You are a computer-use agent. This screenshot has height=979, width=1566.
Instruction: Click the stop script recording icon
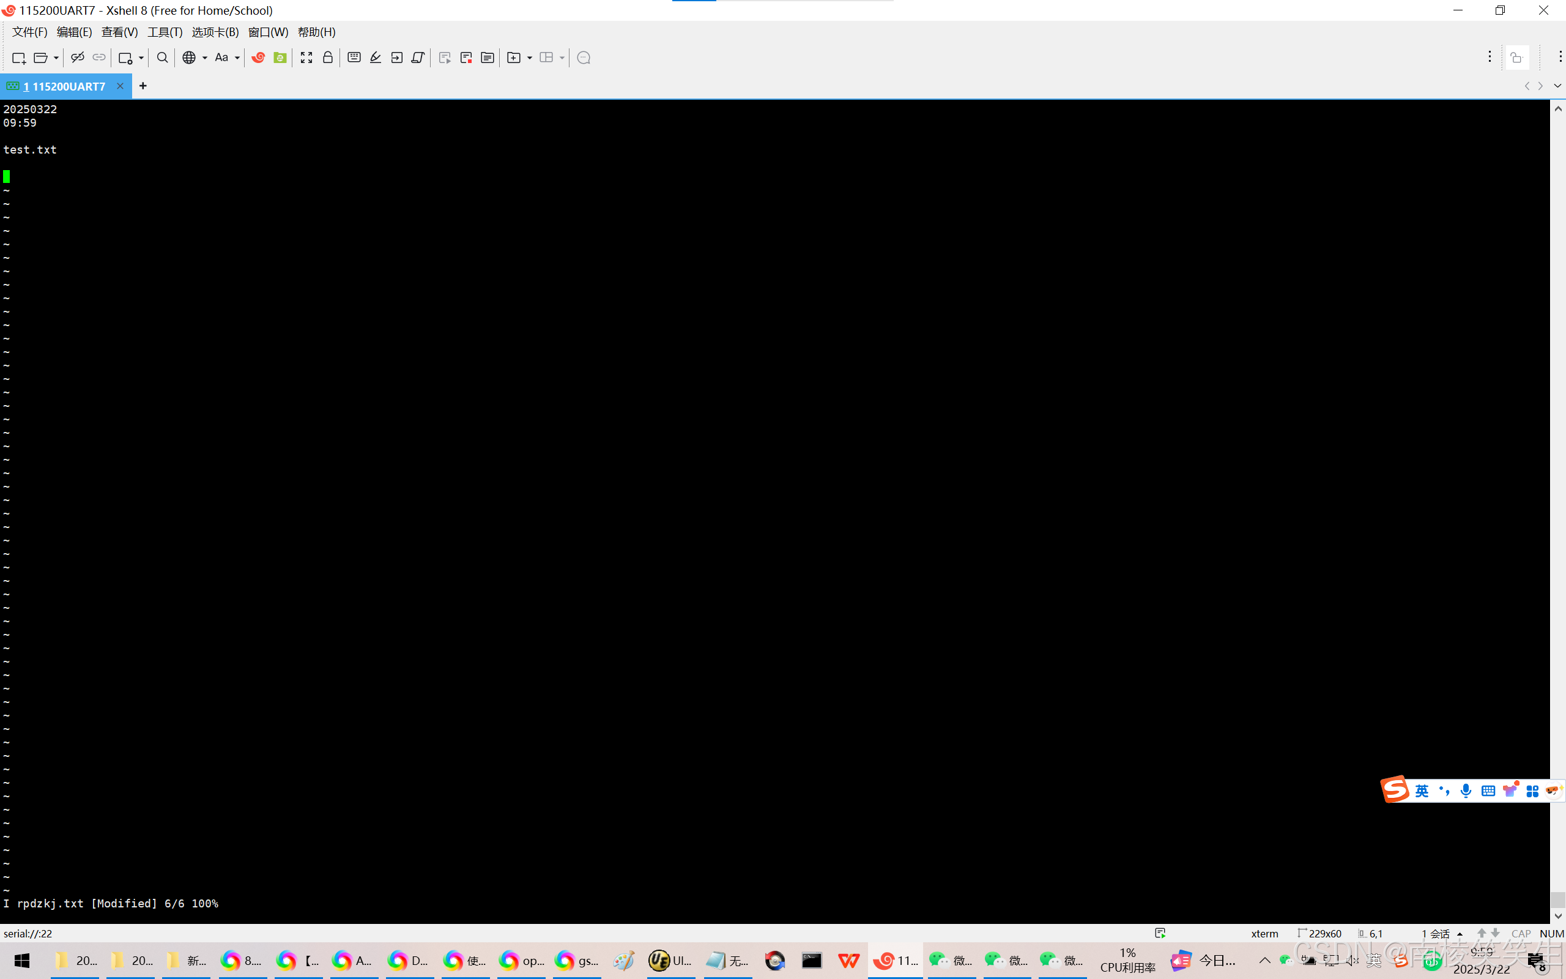[x=466, y=58]
